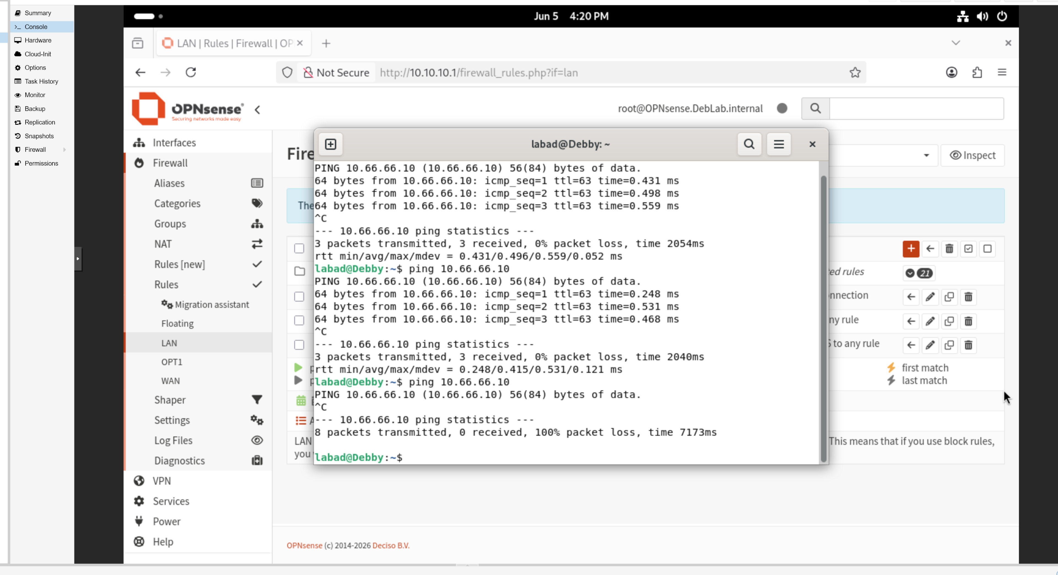Go back in browser history

[141, 73]
